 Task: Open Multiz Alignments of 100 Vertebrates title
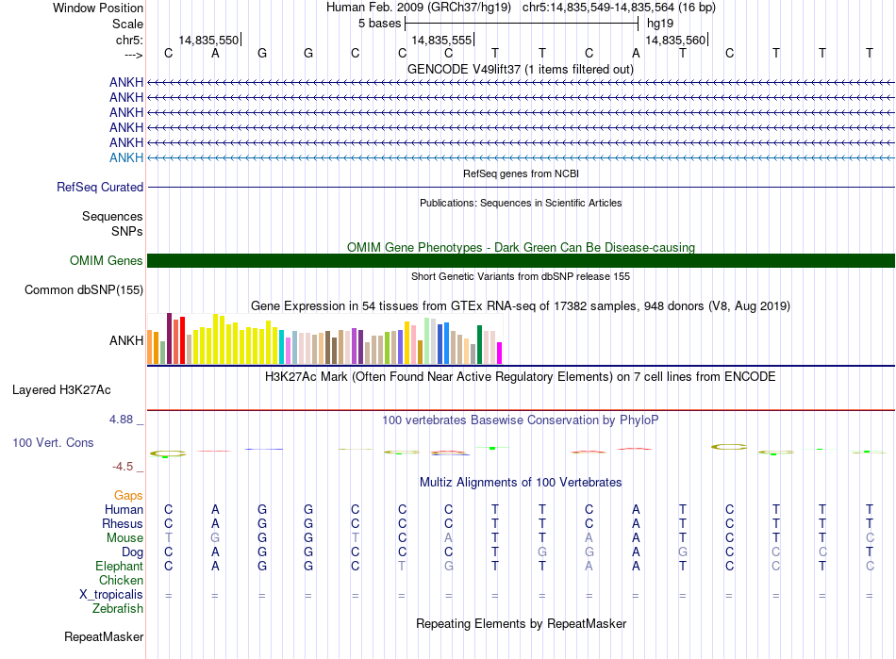coord(521,483)
